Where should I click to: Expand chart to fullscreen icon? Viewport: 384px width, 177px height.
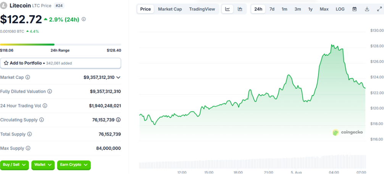(379, 9)
